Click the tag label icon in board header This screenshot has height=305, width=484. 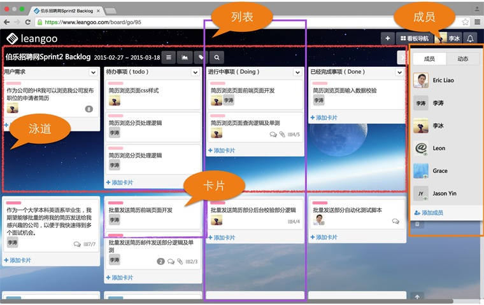[201, 57]
